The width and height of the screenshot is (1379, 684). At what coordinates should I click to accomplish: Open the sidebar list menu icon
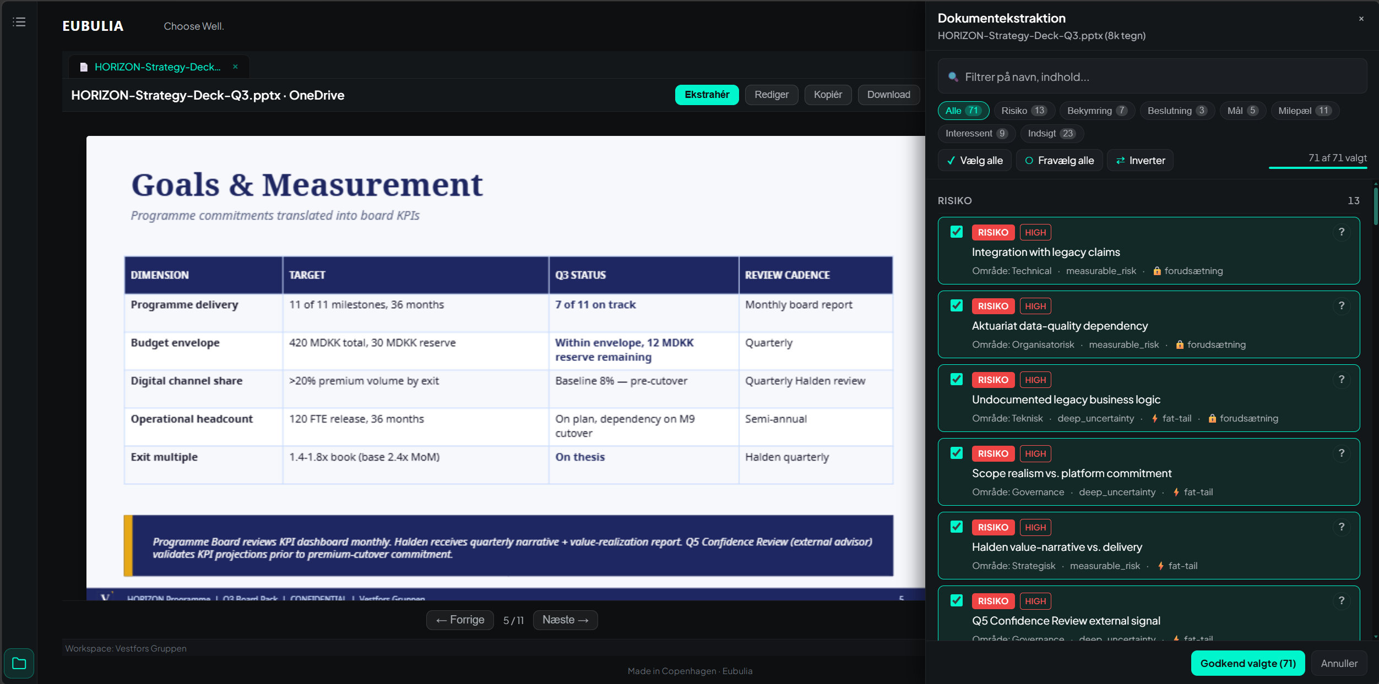click(x=19, y=22)
